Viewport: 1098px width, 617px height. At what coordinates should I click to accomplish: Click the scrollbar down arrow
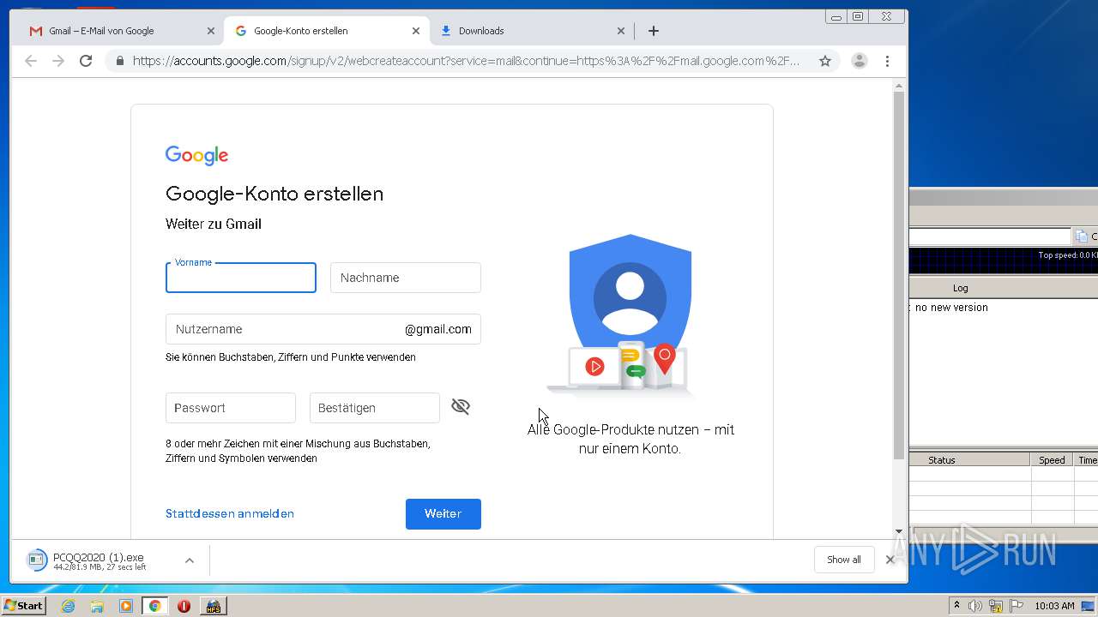pos(899,531)
